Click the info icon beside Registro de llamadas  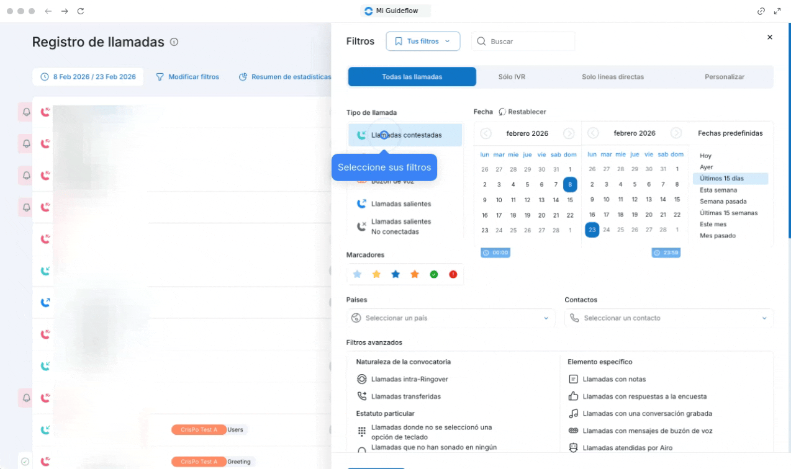tap(174, 42)
